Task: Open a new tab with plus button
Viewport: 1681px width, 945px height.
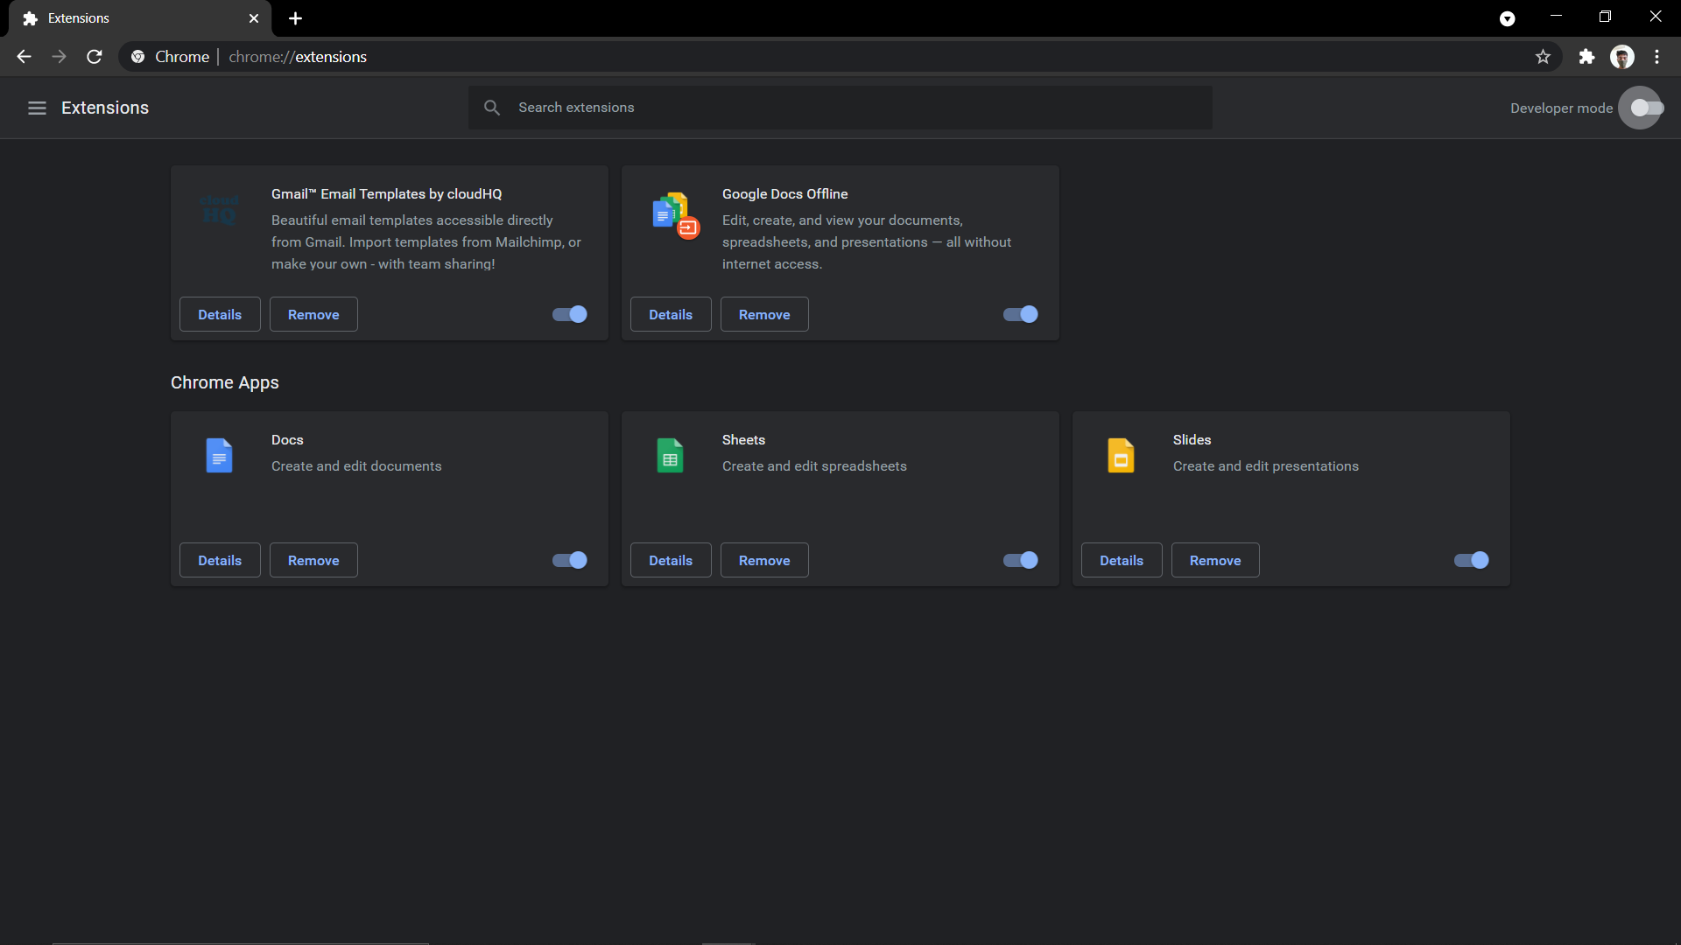Action: [295, 18]
